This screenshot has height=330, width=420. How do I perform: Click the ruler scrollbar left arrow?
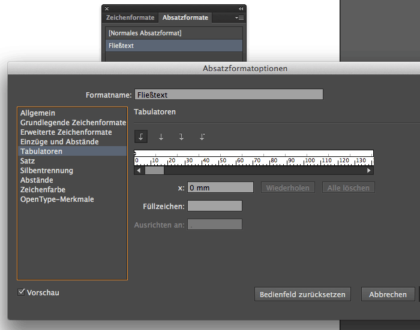point(139,170)
